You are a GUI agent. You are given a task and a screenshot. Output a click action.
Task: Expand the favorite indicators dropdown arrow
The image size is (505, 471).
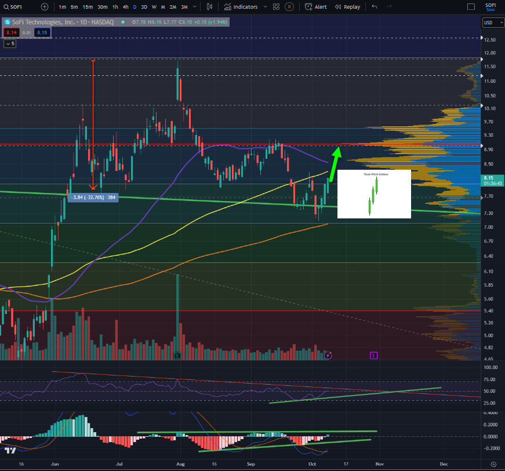[265, 7]
